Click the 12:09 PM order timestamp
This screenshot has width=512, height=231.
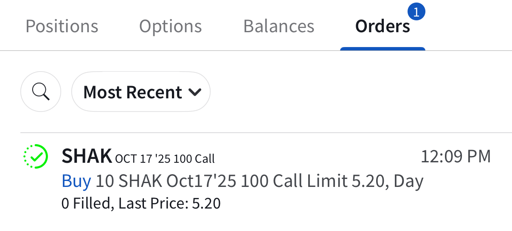[456, 156]
